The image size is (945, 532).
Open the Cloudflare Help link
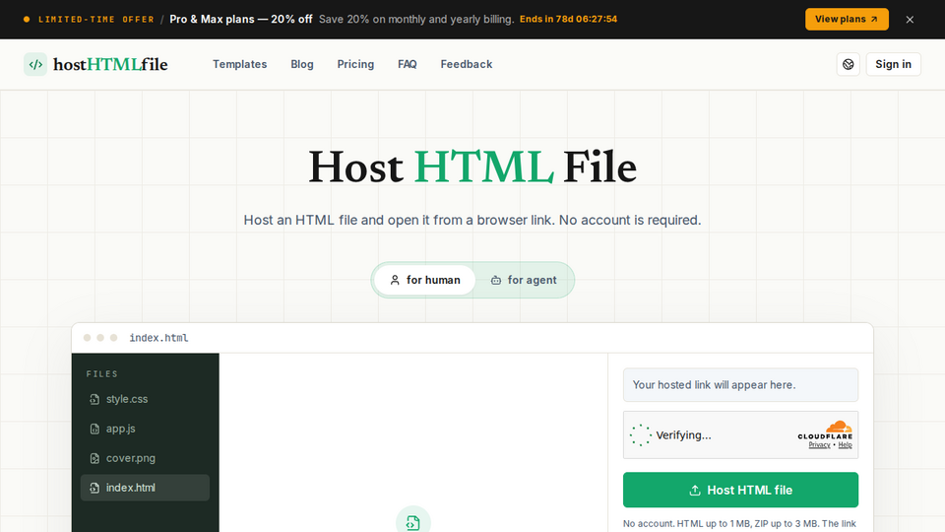[x=845, y=445]
